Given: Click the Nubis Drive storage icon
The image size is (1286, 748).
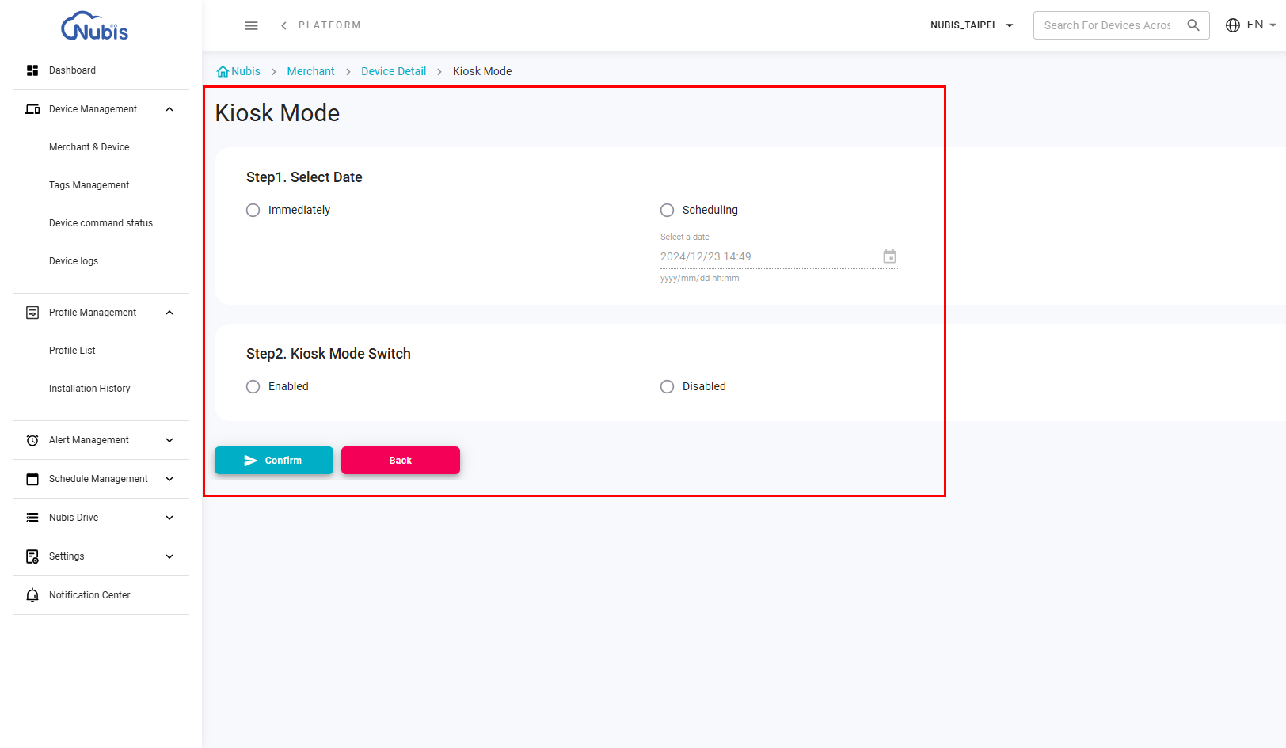Looking at the screenshot, I should pyautogui.click(x=32, y=518).
